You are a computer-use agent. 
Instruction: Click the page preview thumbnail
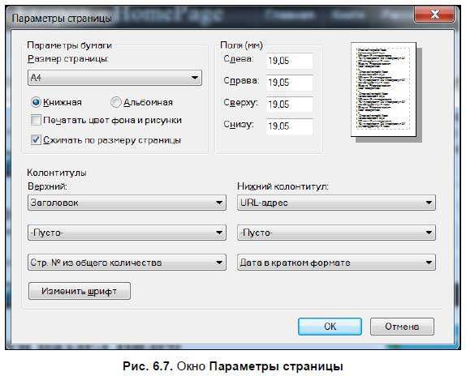point(383,90)
